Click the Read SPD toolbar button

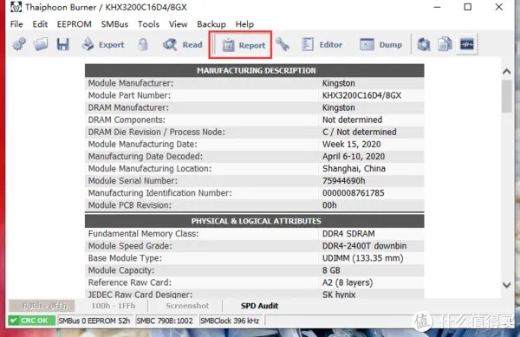click(x=182, y=44)
